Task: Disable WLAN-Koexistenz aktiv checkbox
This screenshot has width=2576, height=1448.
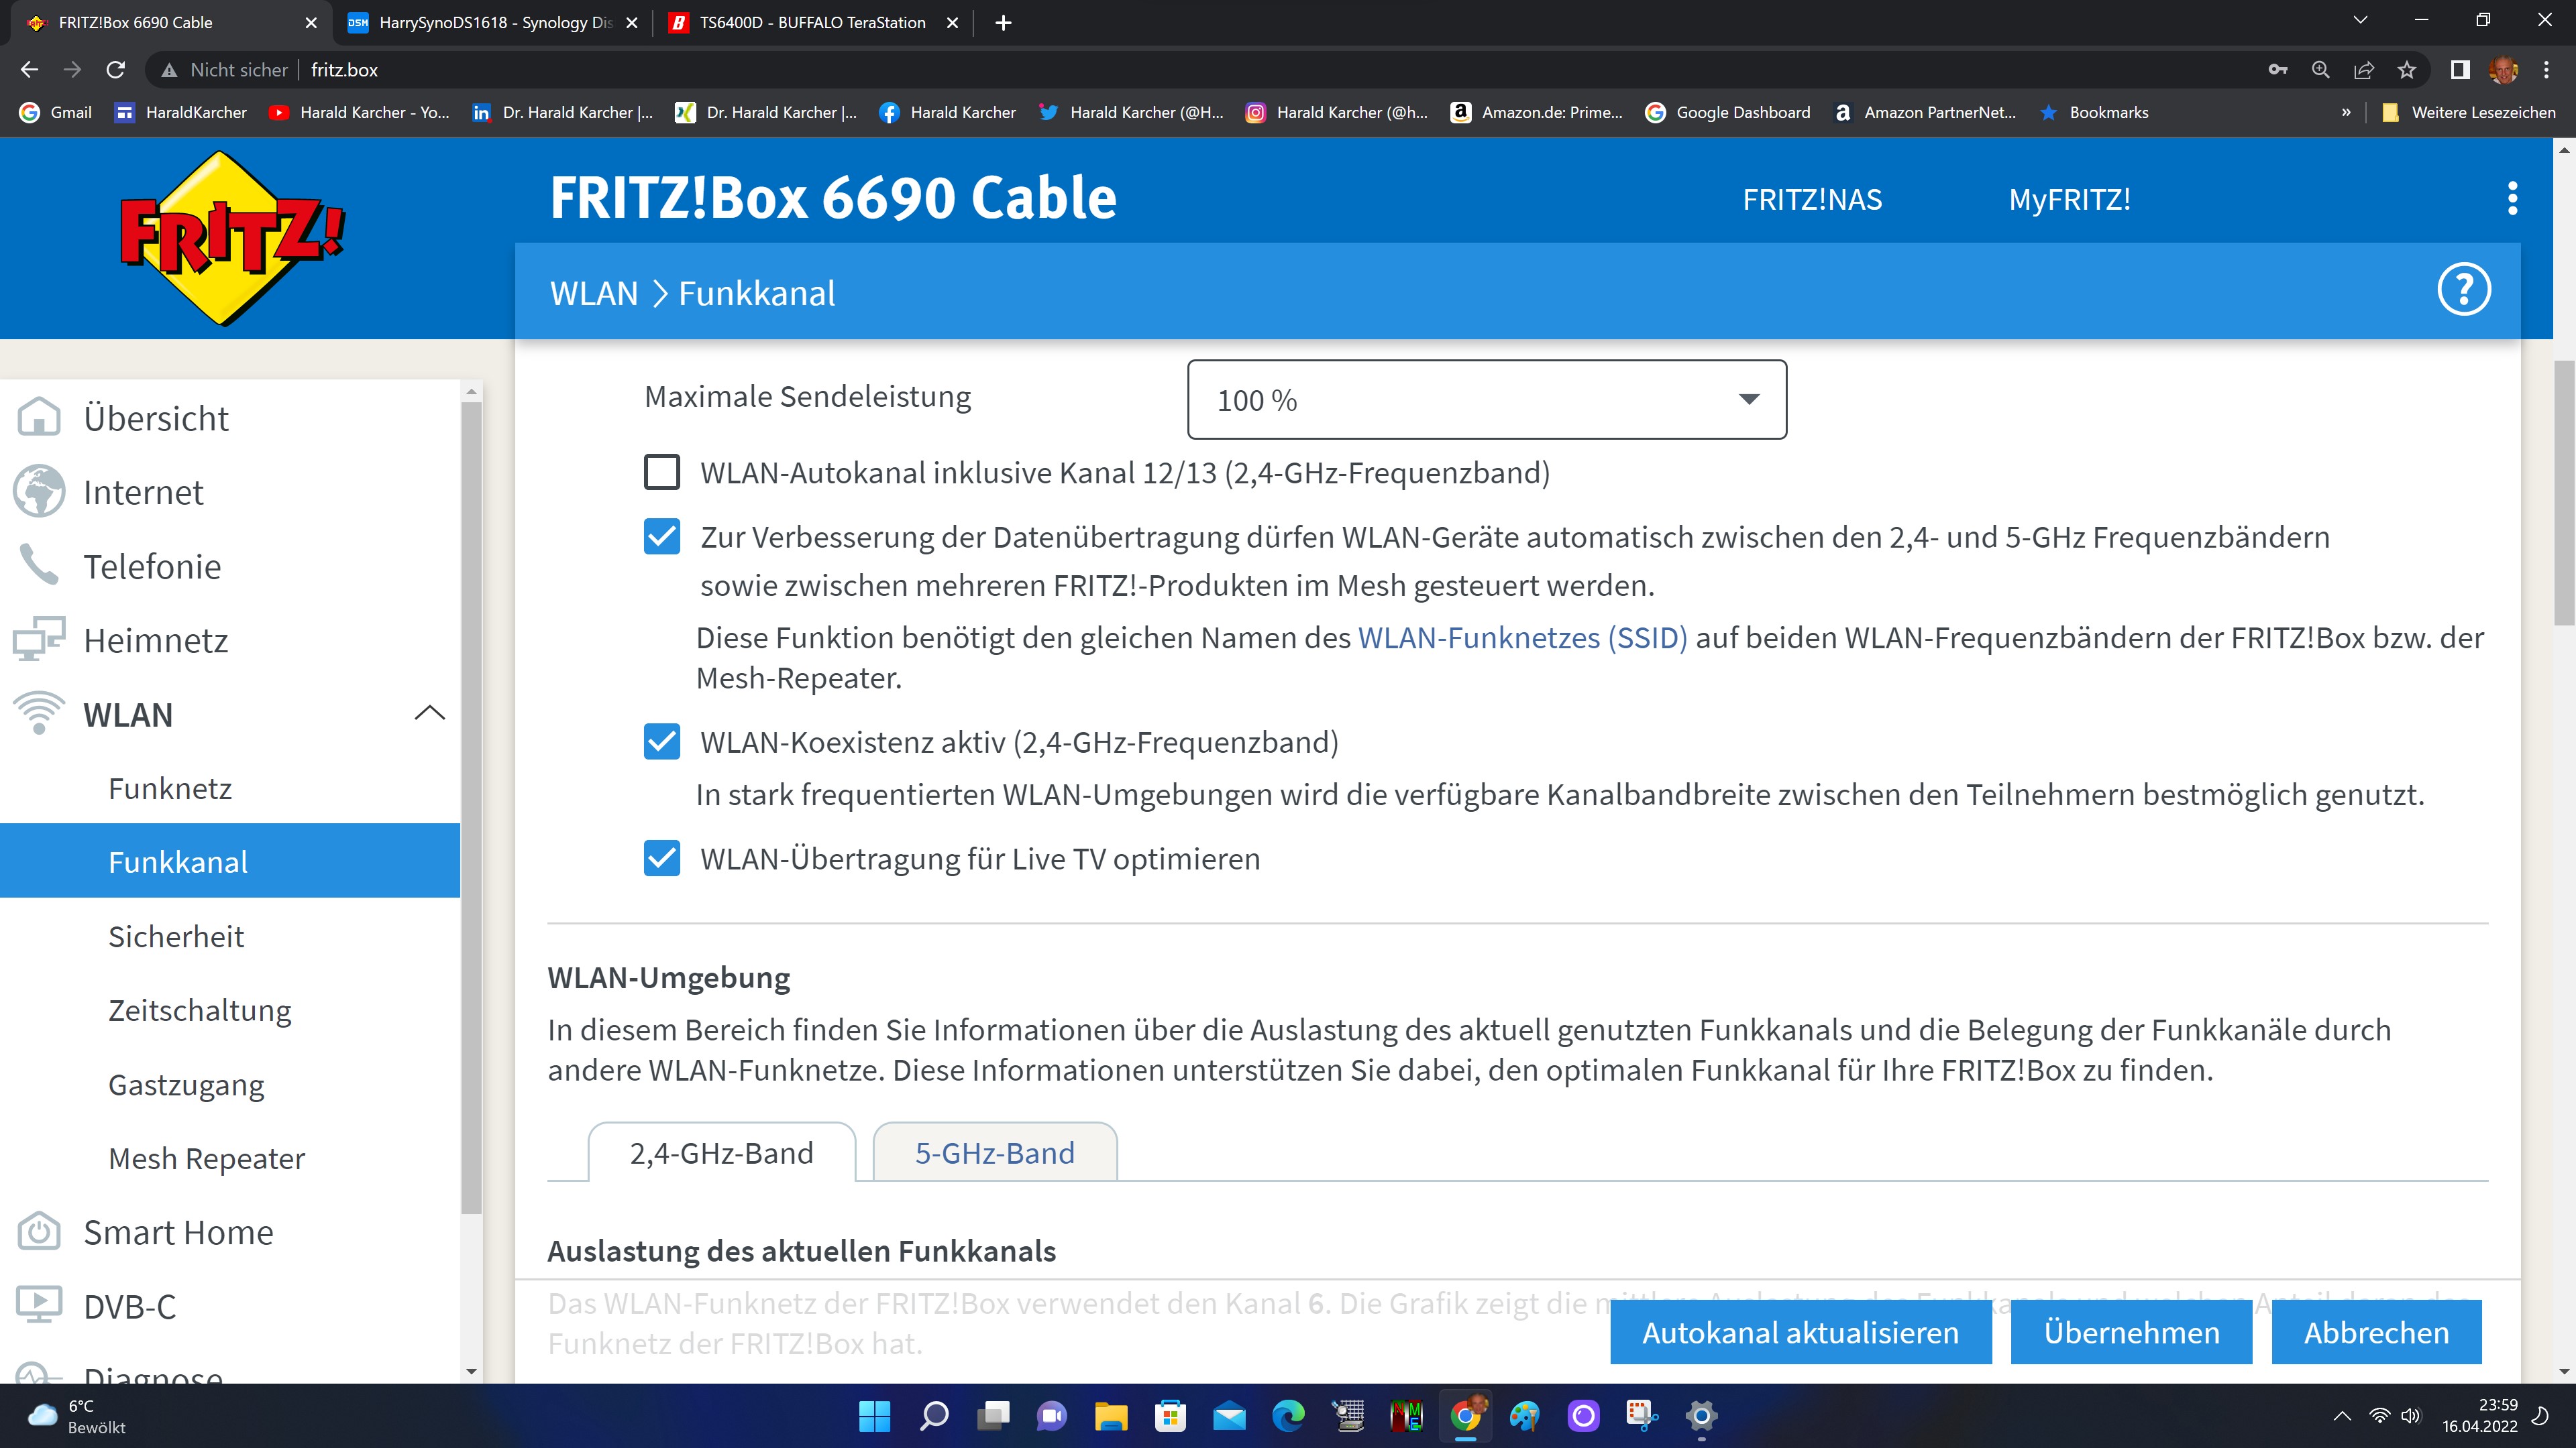Action: point(662,743)
